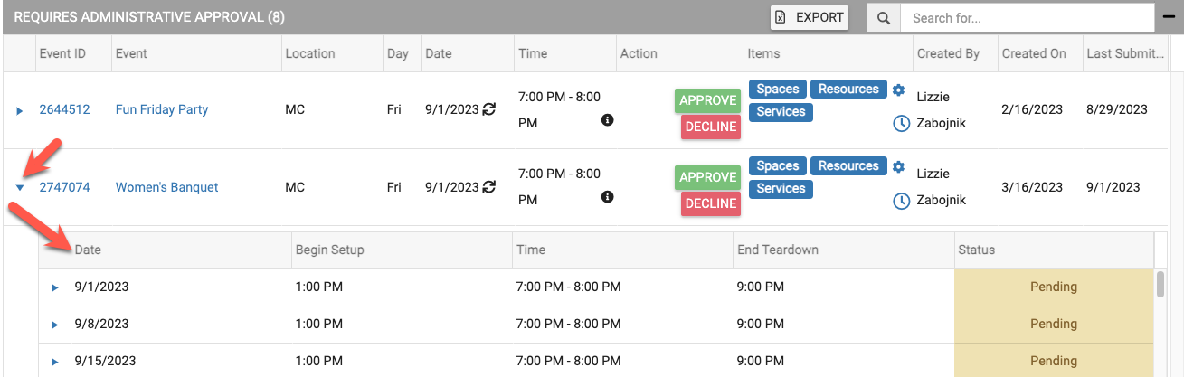This screenshot has height=377, width=1184.
Task: Click the clock icon in Women's Banquet row
Action: [901, 201]
